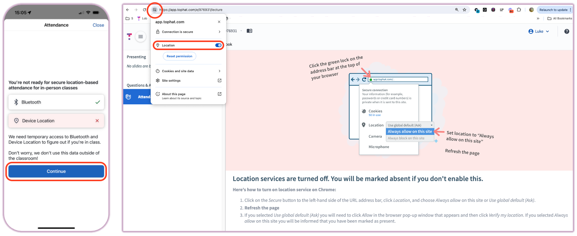Click the browser zoom magnifier icon
The image size is (577, 236).
click(457, 10)
